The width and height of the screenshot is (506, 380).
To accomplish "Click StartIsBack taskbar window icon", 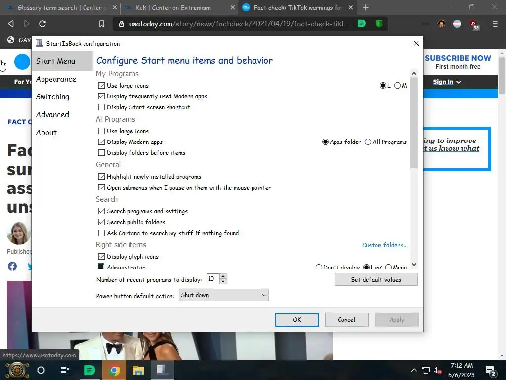I will 162,370.
